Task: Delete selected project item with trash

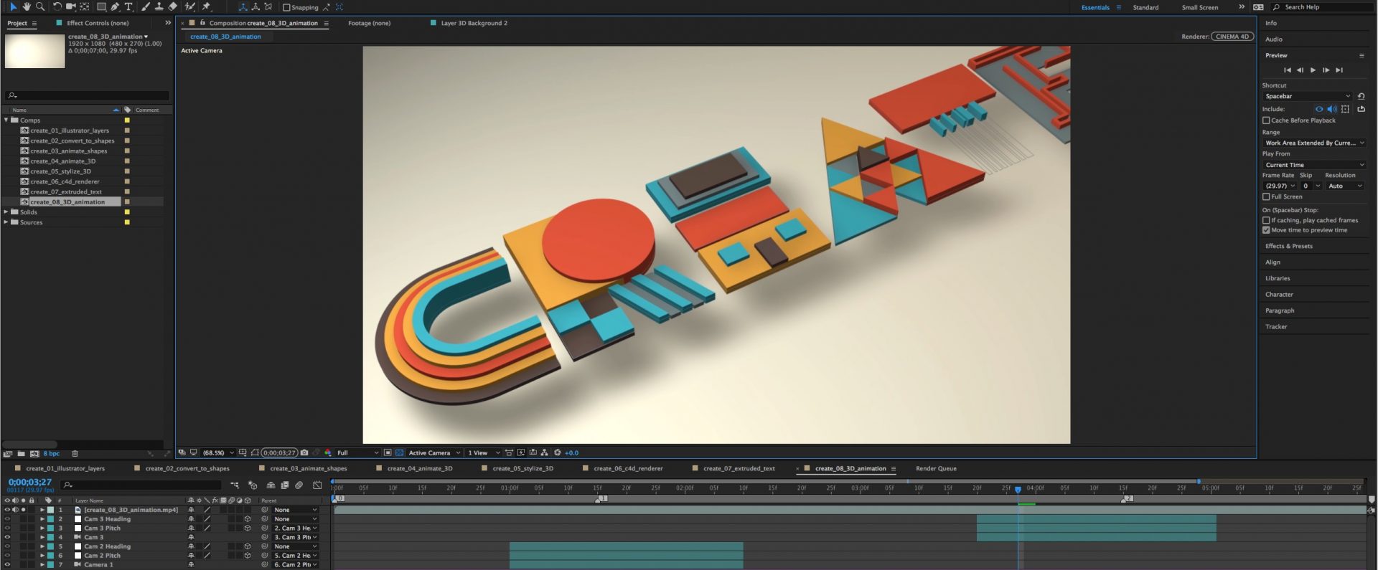Action: [x=75, y=453]
